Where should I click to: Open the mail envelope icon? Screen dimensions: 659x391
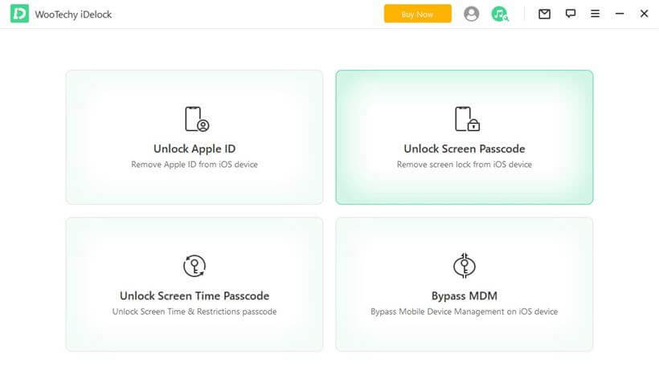point(544,14)
